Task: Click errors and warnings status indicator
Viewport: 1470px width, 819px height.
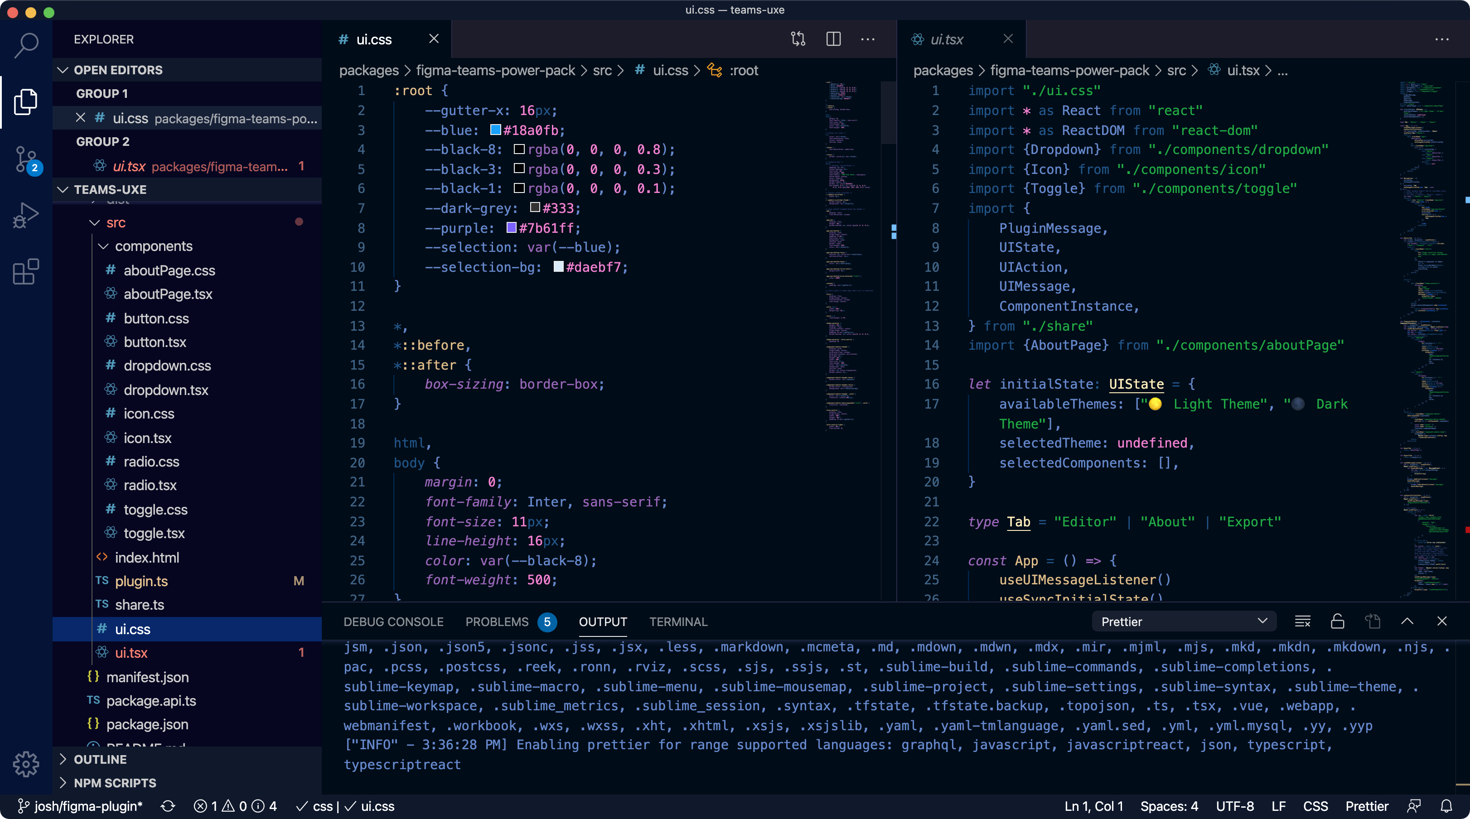Action: (x=235, y=806)
